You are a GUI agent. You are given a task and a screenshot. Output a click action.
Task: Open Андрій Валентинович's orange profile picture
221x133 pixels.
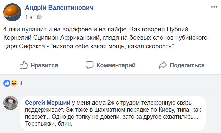[x=13, y=12]
